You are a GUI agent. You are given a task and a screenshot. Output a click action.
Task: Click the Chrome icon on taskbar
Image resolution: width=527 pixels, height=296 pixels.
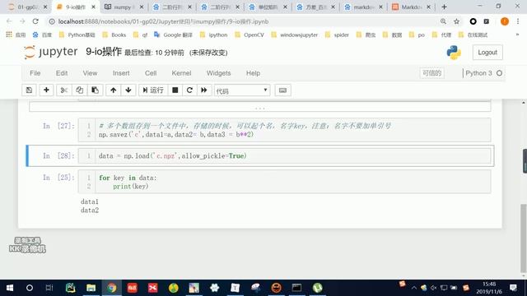[112, 288]
